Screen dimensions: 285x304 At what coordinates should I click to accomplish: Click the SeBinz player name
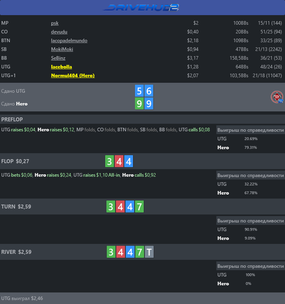[x=58, y=58]
